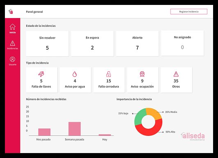Click the Falta de llaves label

coord(41,87)
